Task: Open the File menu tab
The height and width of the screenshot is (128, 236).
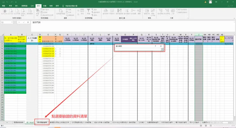Action: 4,6
